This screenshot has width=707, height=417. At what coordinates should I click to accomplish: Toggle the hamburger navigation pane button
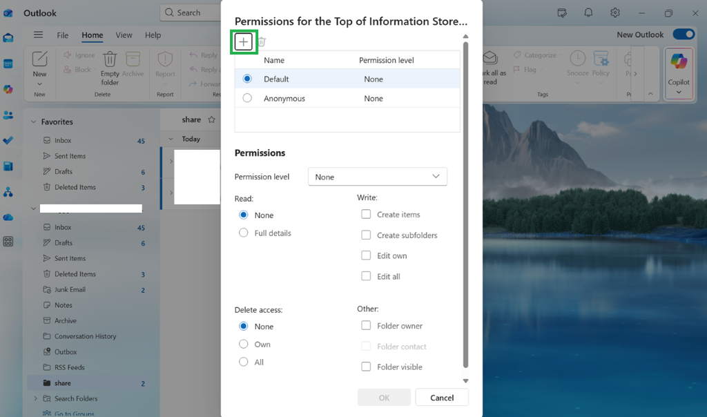pyautogui.click(x=39, y=35)
